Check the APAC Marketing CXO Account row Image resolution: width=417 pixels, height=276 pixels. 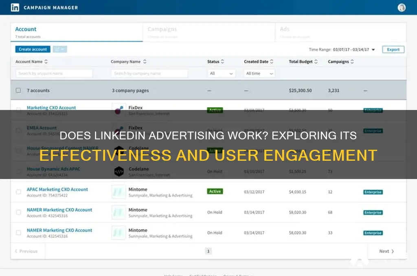(x=18, y=192)
